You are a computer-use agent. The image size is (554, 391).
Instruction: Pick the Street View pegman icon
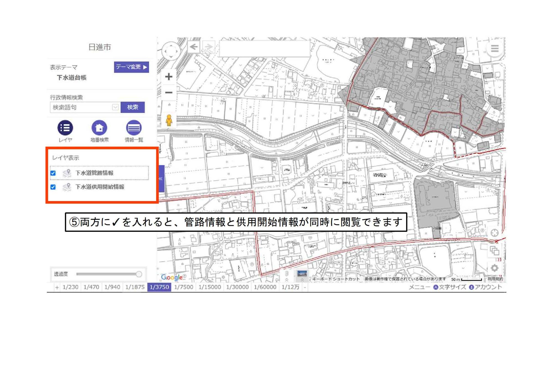(x=169, y=121)
